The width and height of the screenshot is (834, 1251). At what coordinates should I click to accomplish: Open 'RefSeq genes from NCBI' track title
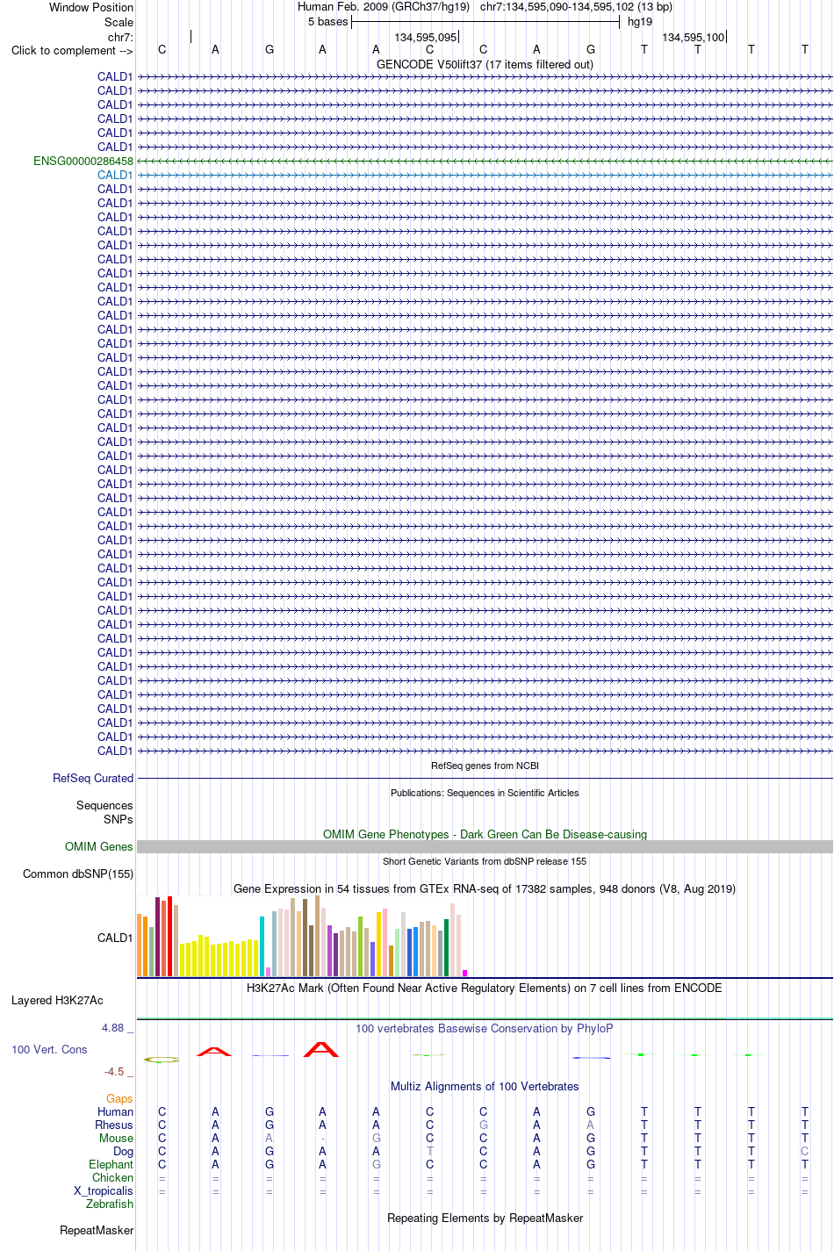[485, 766]
